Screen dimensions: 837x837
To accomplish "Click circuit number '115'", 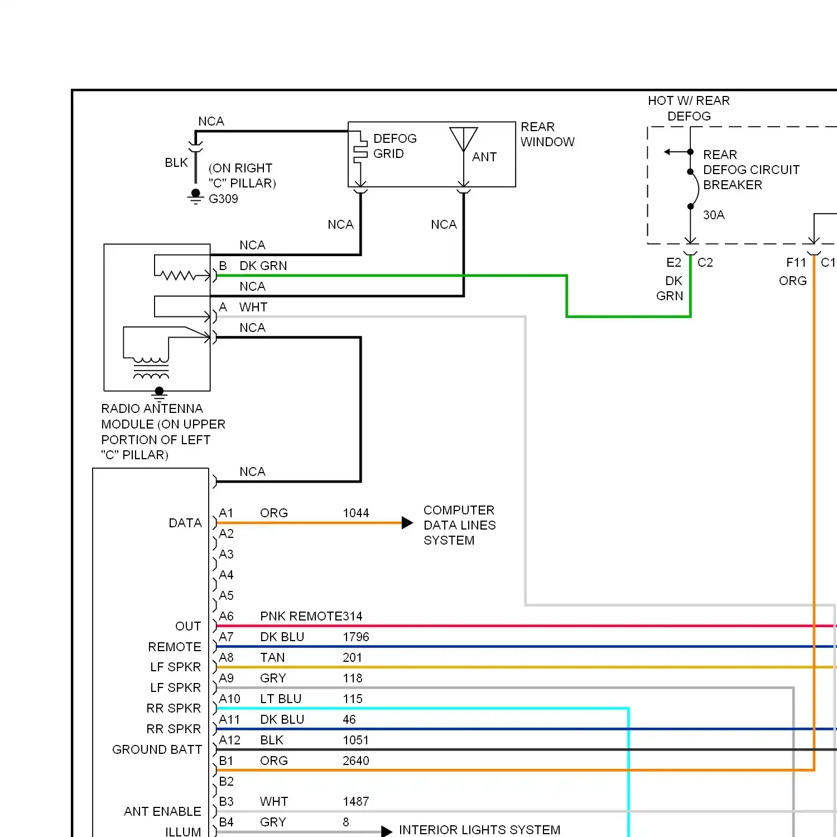I will pos(353,699).
